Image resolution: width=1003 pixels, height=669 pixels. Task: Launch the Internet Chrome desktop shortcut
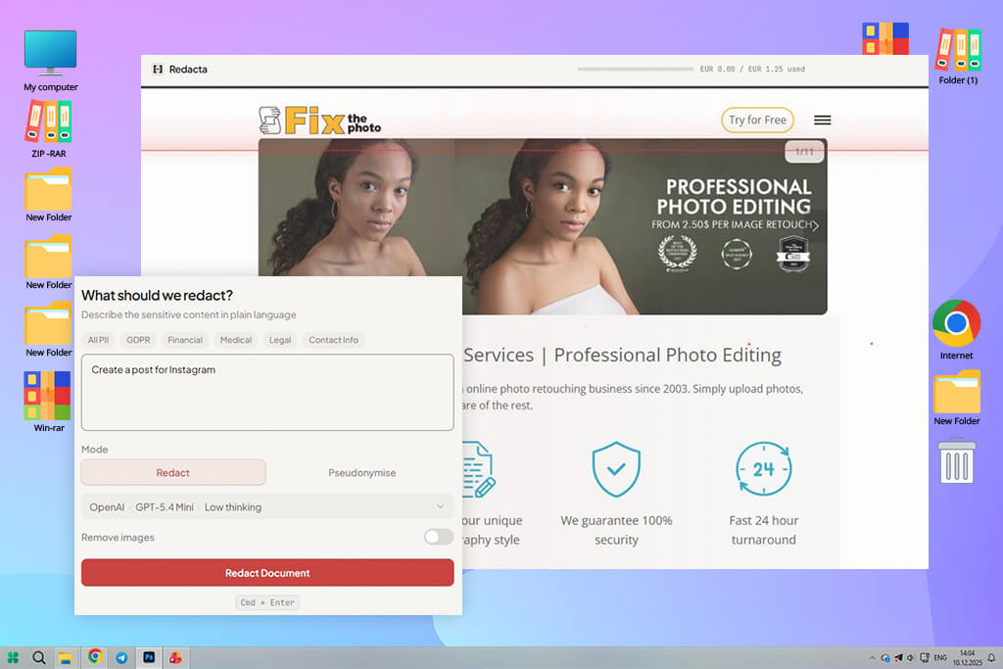[956, 329]
